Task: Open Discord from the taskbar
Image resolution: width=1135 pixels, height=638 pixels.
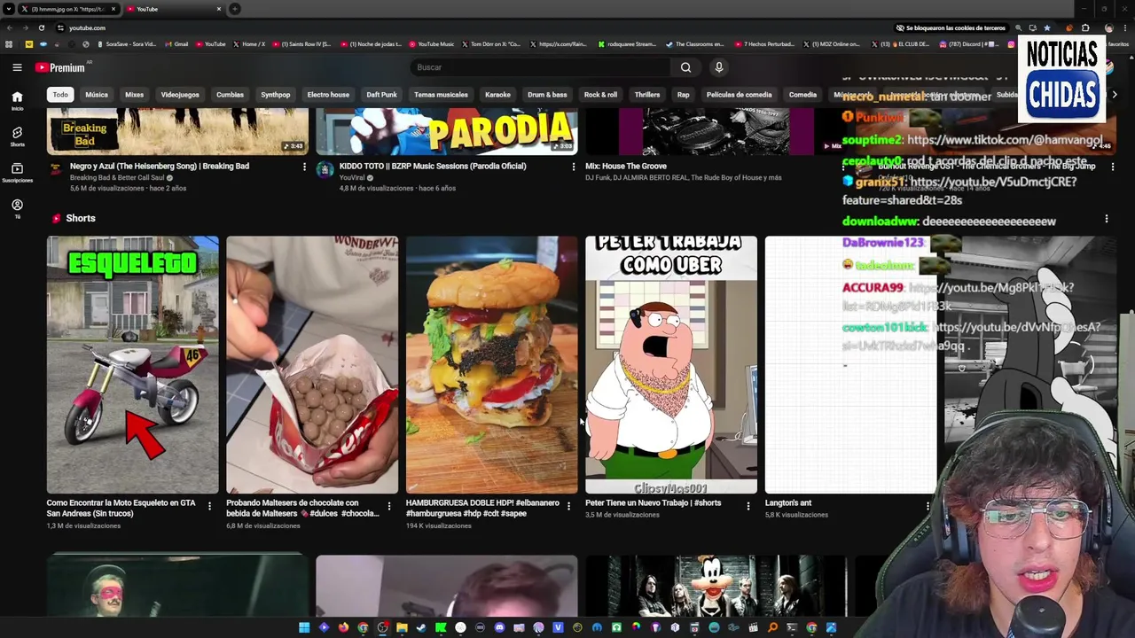Action: click(x=499, y=627)
